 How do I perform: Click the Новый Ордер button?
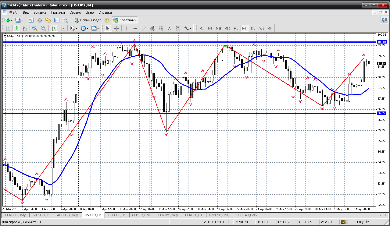(x=88, y=20)
